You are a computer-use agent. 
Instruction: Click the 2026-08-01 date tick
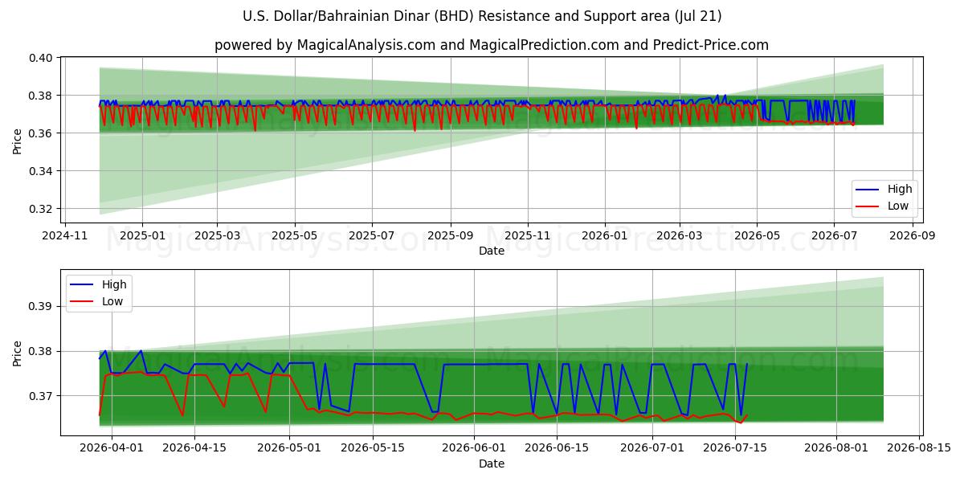click(837, 449)
